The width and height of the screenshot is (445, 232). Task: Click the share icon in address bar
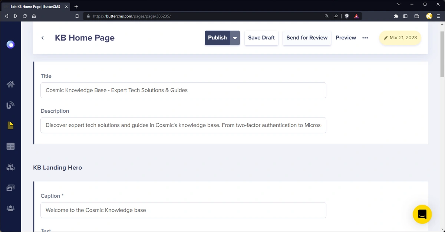[336, 16]
